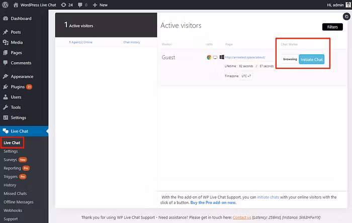Click the Contact us footer link

tap(242, 217)
